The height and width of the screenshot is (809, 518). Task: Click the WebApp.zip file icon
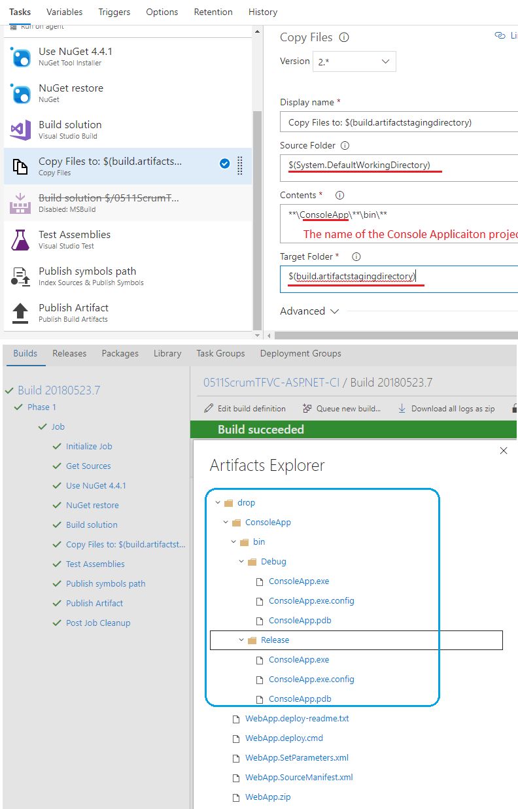click(x=237, y=797)
